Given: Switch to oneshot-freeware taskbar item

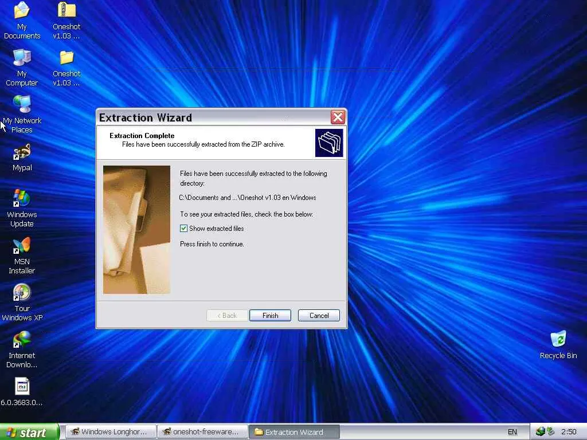Looking at the screenshot, I should [202, 432].
